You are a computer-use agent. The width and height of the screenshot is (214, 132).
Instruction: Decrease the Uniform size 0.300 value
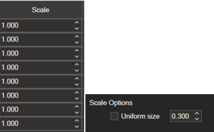point(197,119)
